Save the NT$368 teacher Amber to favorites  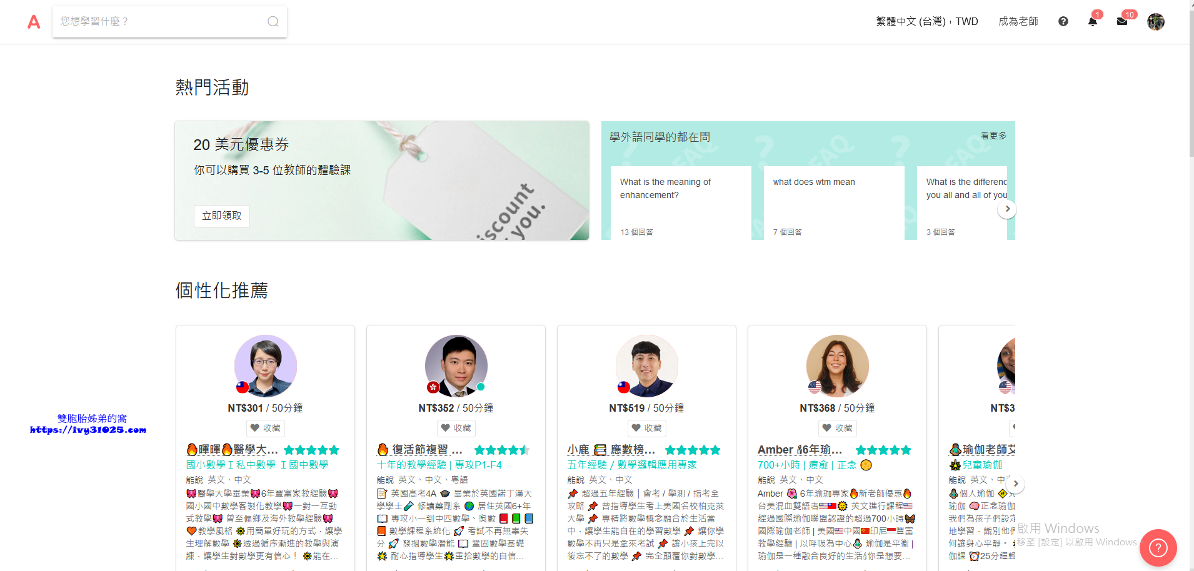click(838, 428)
